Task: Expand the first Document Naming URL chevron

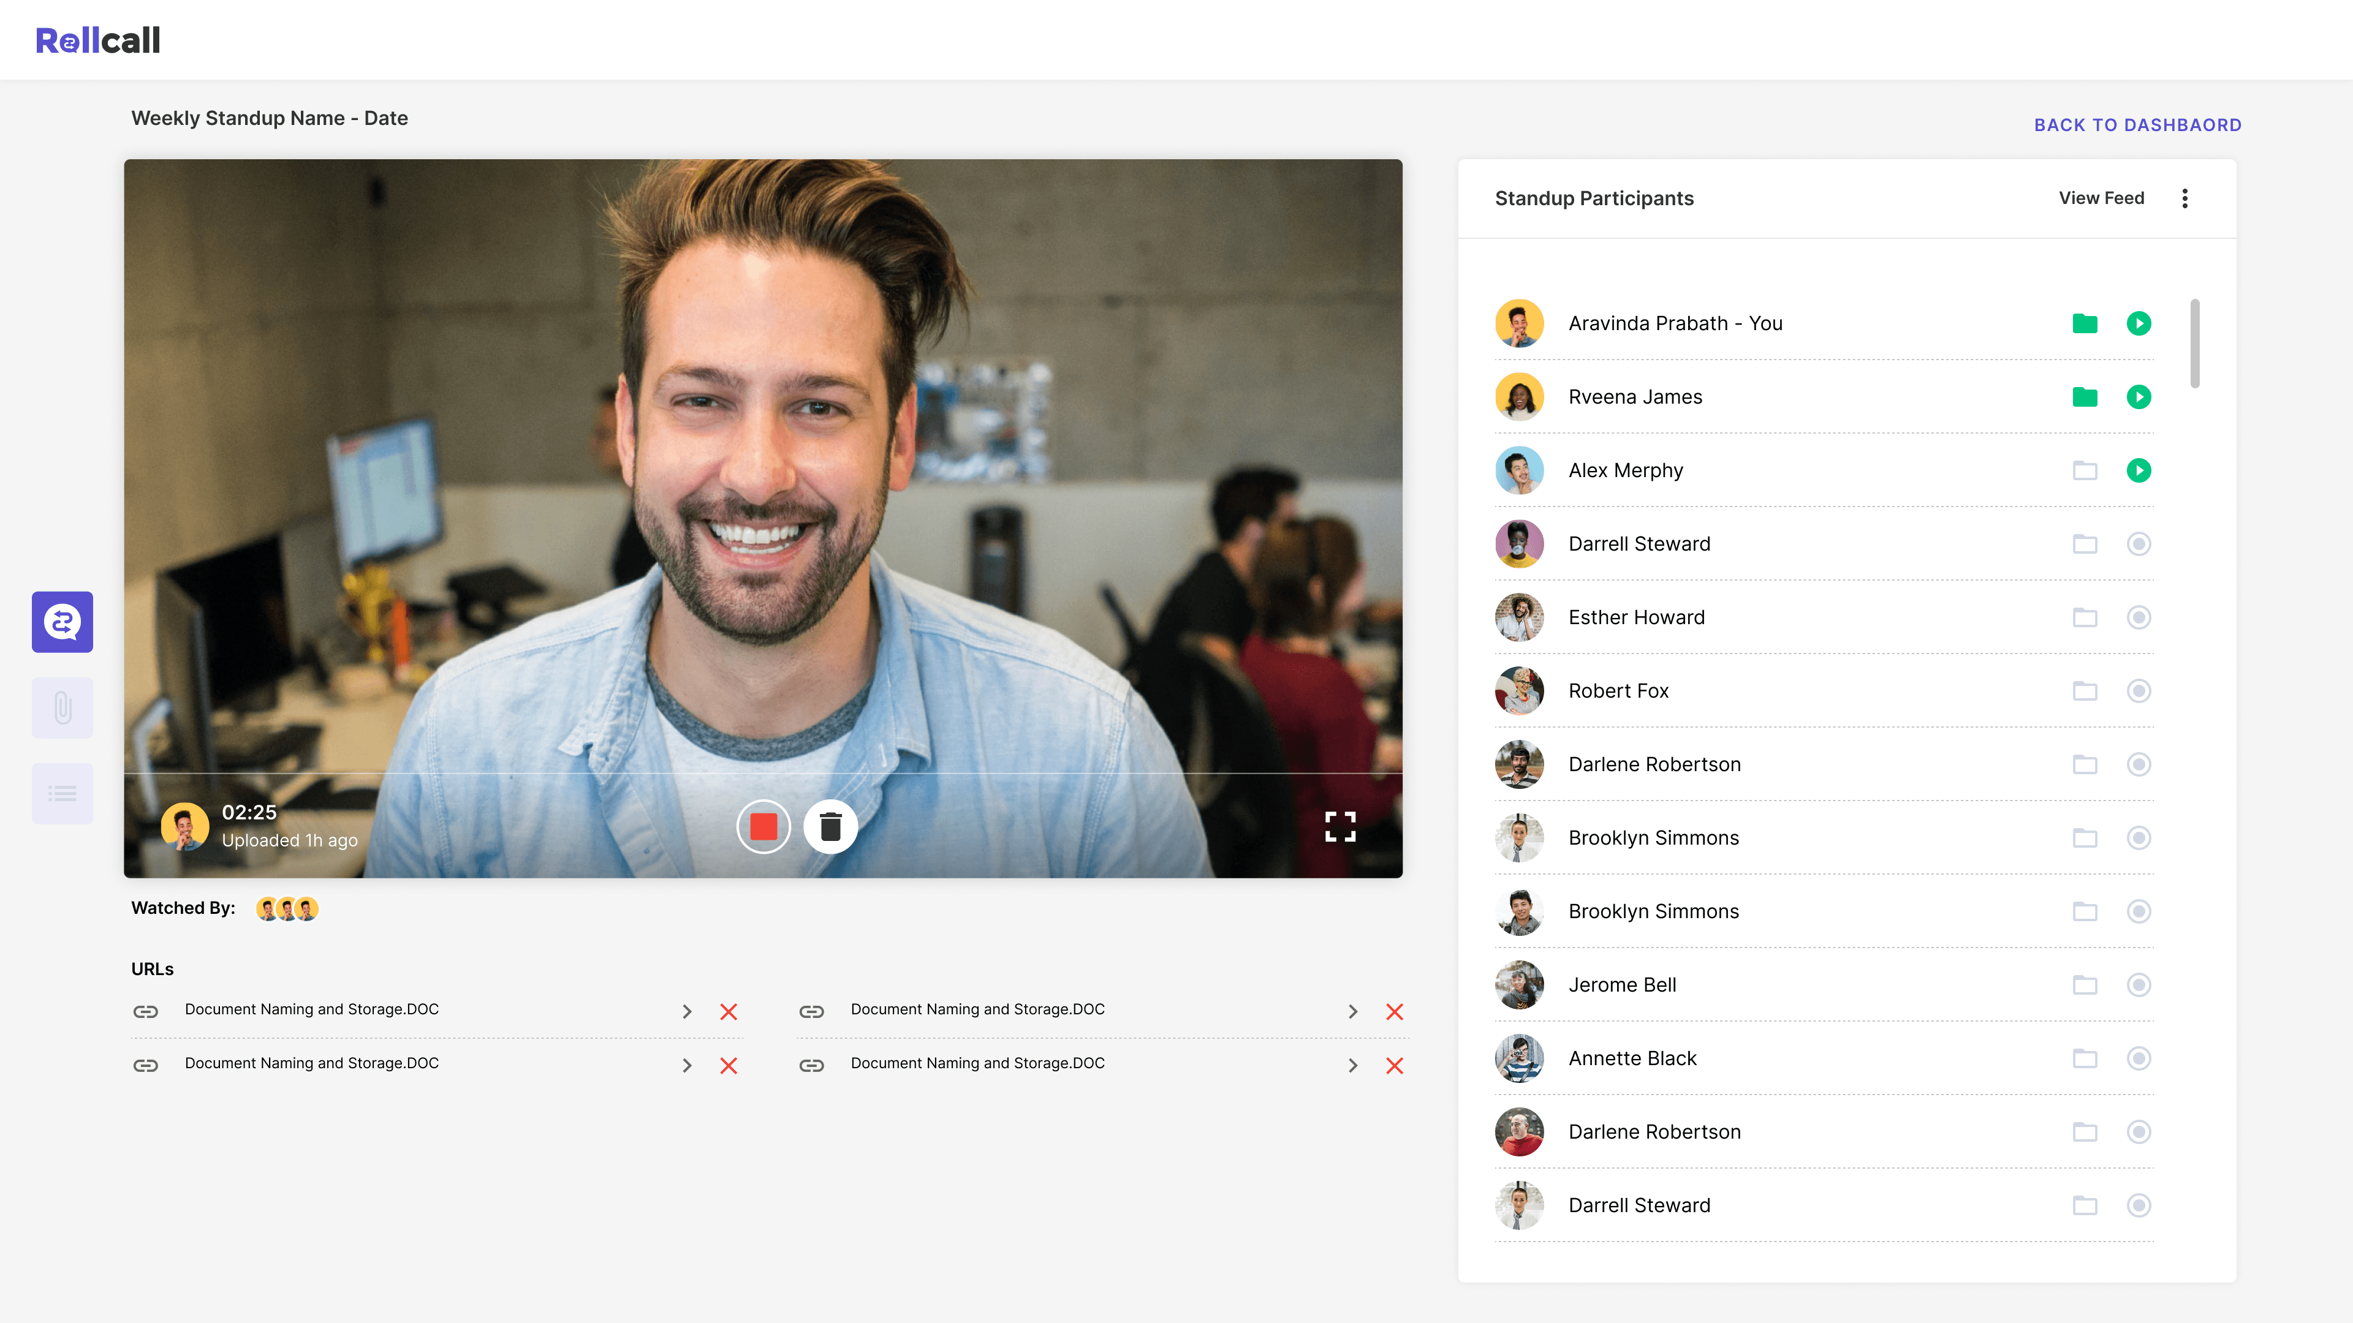Action: 687,1012
